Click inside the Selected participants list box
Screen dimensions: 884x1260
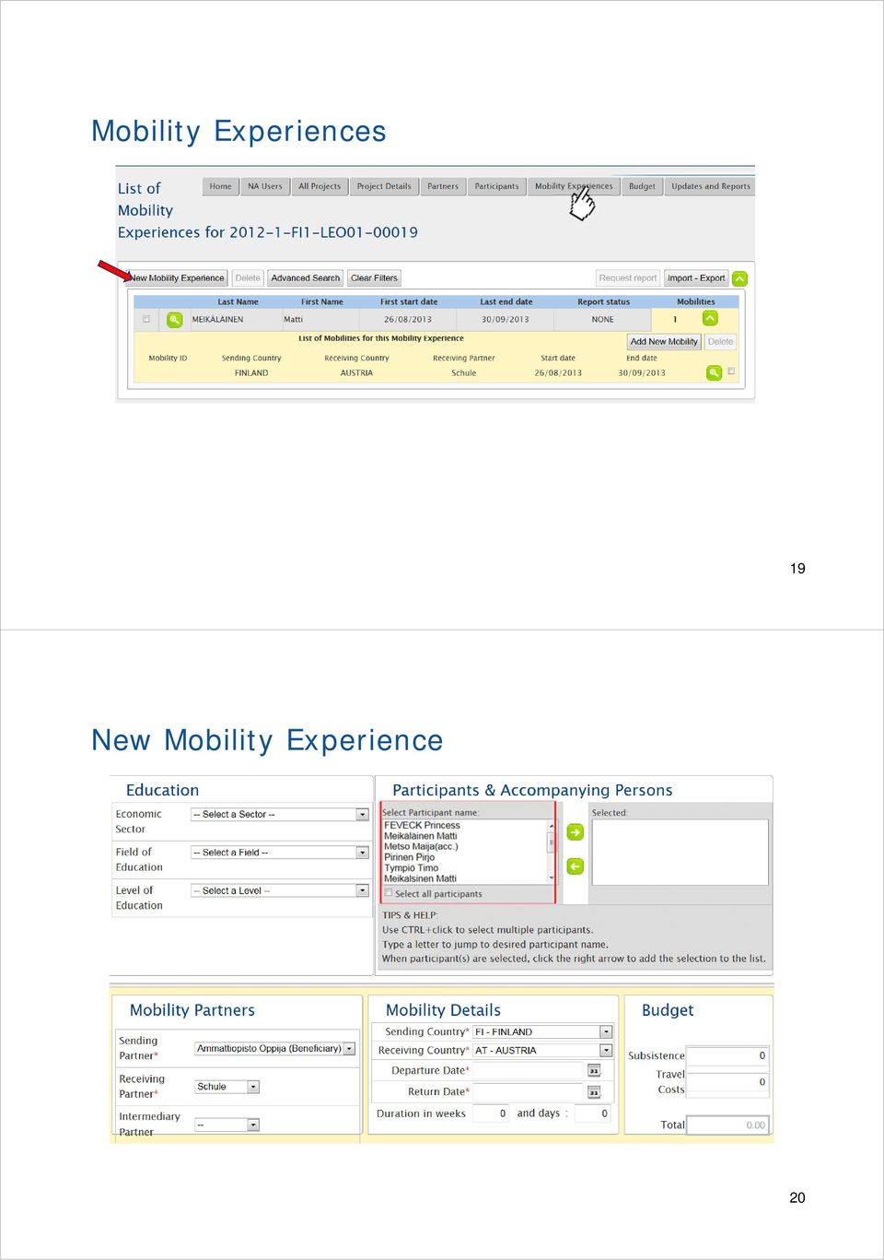680,853
